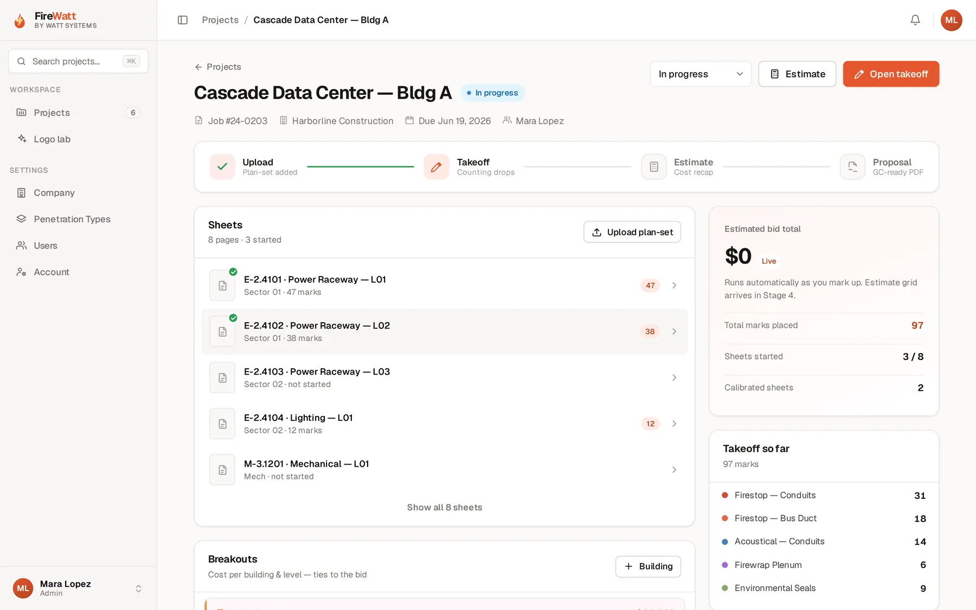This screenshot has height=610, width=976.
Task: Toggle the sidebar panel icon
Action: pos(183,20)
